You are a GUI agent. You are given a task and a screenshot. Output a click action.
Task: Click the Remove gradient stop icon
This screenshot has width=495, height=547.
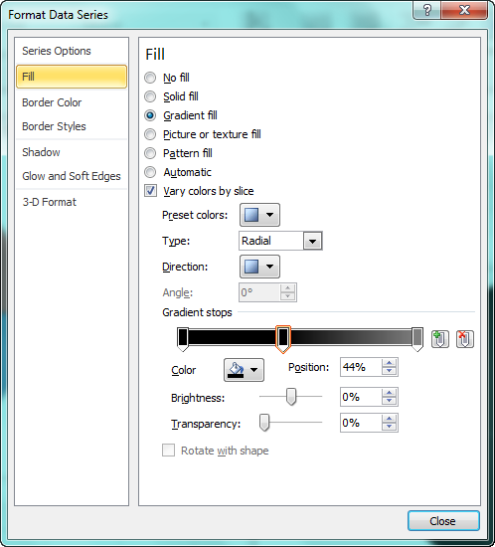pyautogui.click(x=464, y=339)
